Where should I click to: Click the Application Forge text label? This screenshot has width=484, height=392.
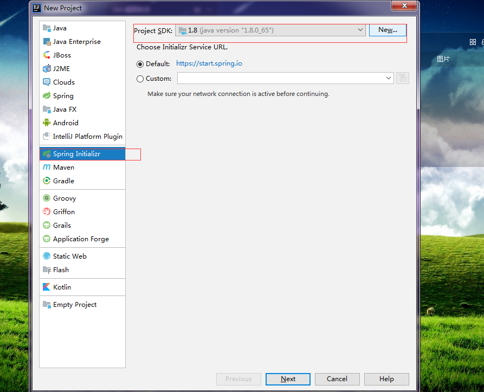(81, 239)
